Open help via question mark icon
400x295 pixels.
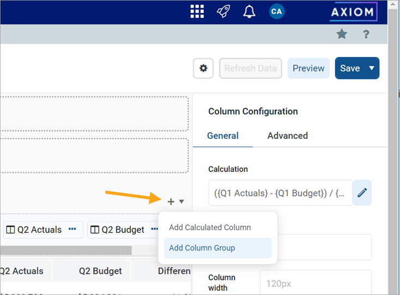coord(366,34)
